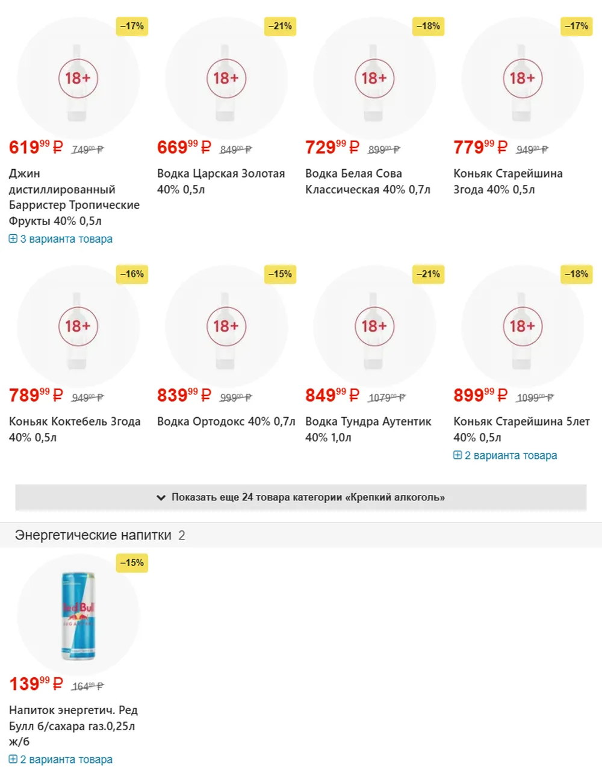Viewport: 602px width, 767px height.
Task: Click the 18+ icon on Коньяк Коктебель
Action: (x=78, y=326)
